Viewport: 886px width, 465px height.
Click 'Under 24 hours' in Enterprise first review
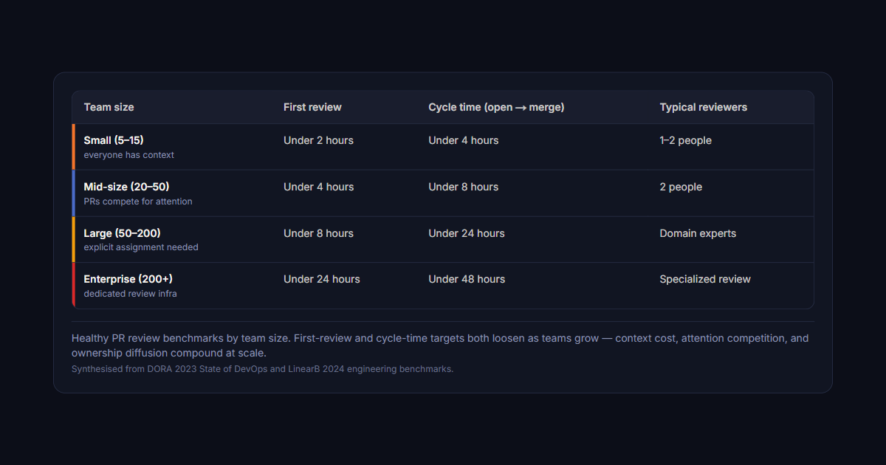[x=322, y=279]
